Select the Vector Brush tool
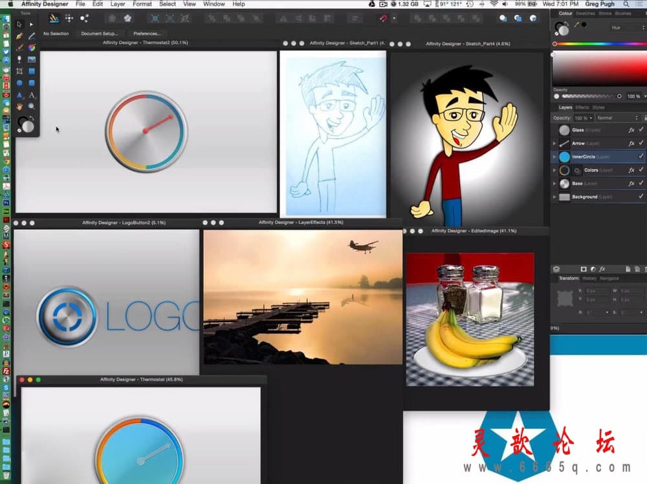647x484 pixels. point(19,48)
